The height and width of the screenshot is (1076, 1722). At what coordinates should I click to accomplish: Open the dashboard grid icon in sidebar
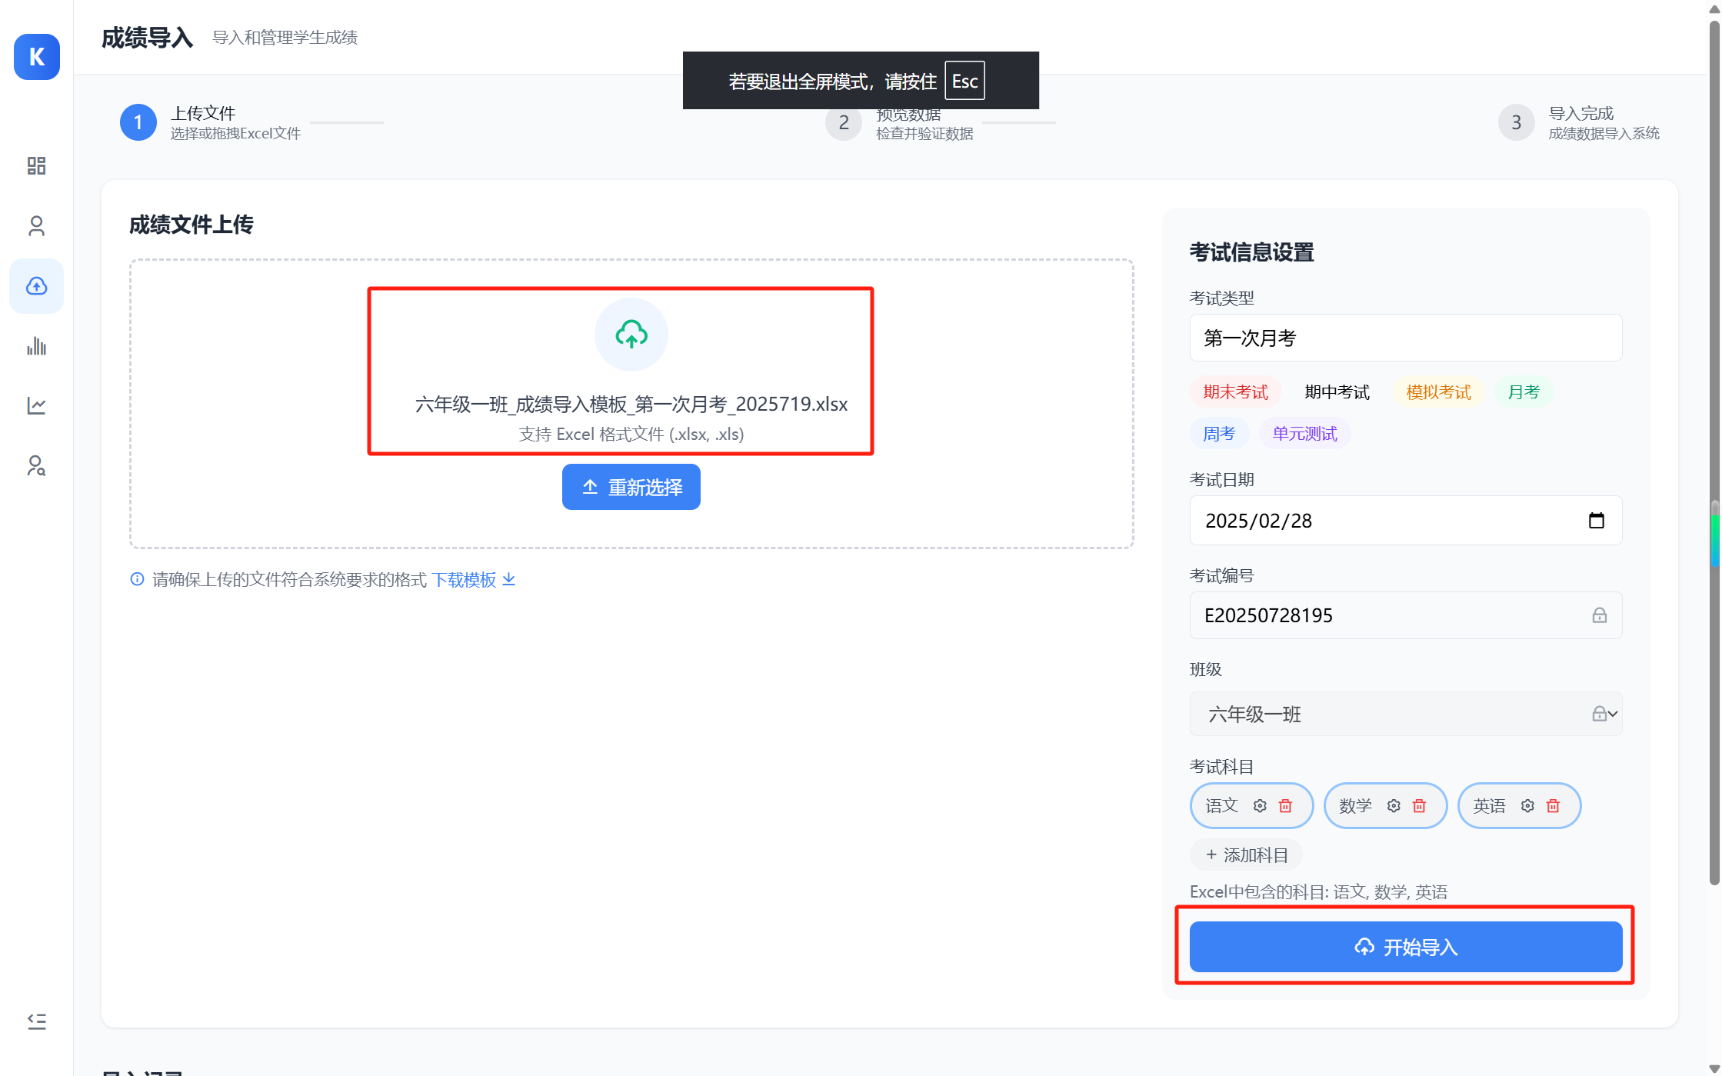click(36, 165)
